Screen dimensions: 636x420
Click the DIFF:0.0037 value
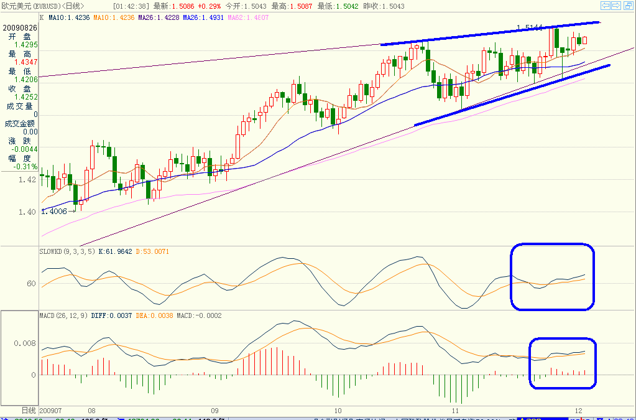pyautogui.click(x=111, y=315)
